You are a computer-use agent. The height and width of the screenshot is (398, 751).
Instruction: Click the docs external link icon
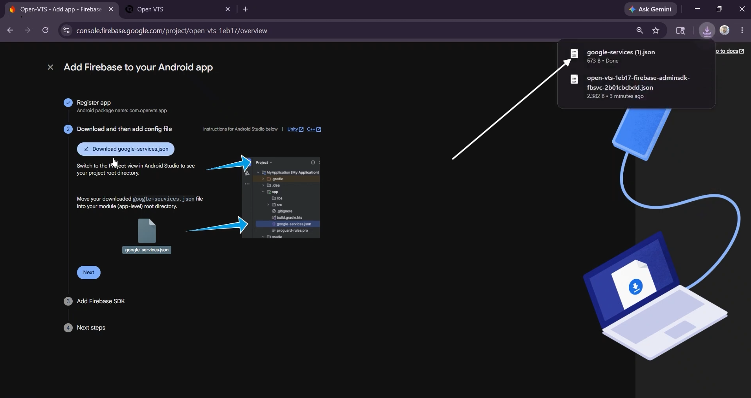742,51
